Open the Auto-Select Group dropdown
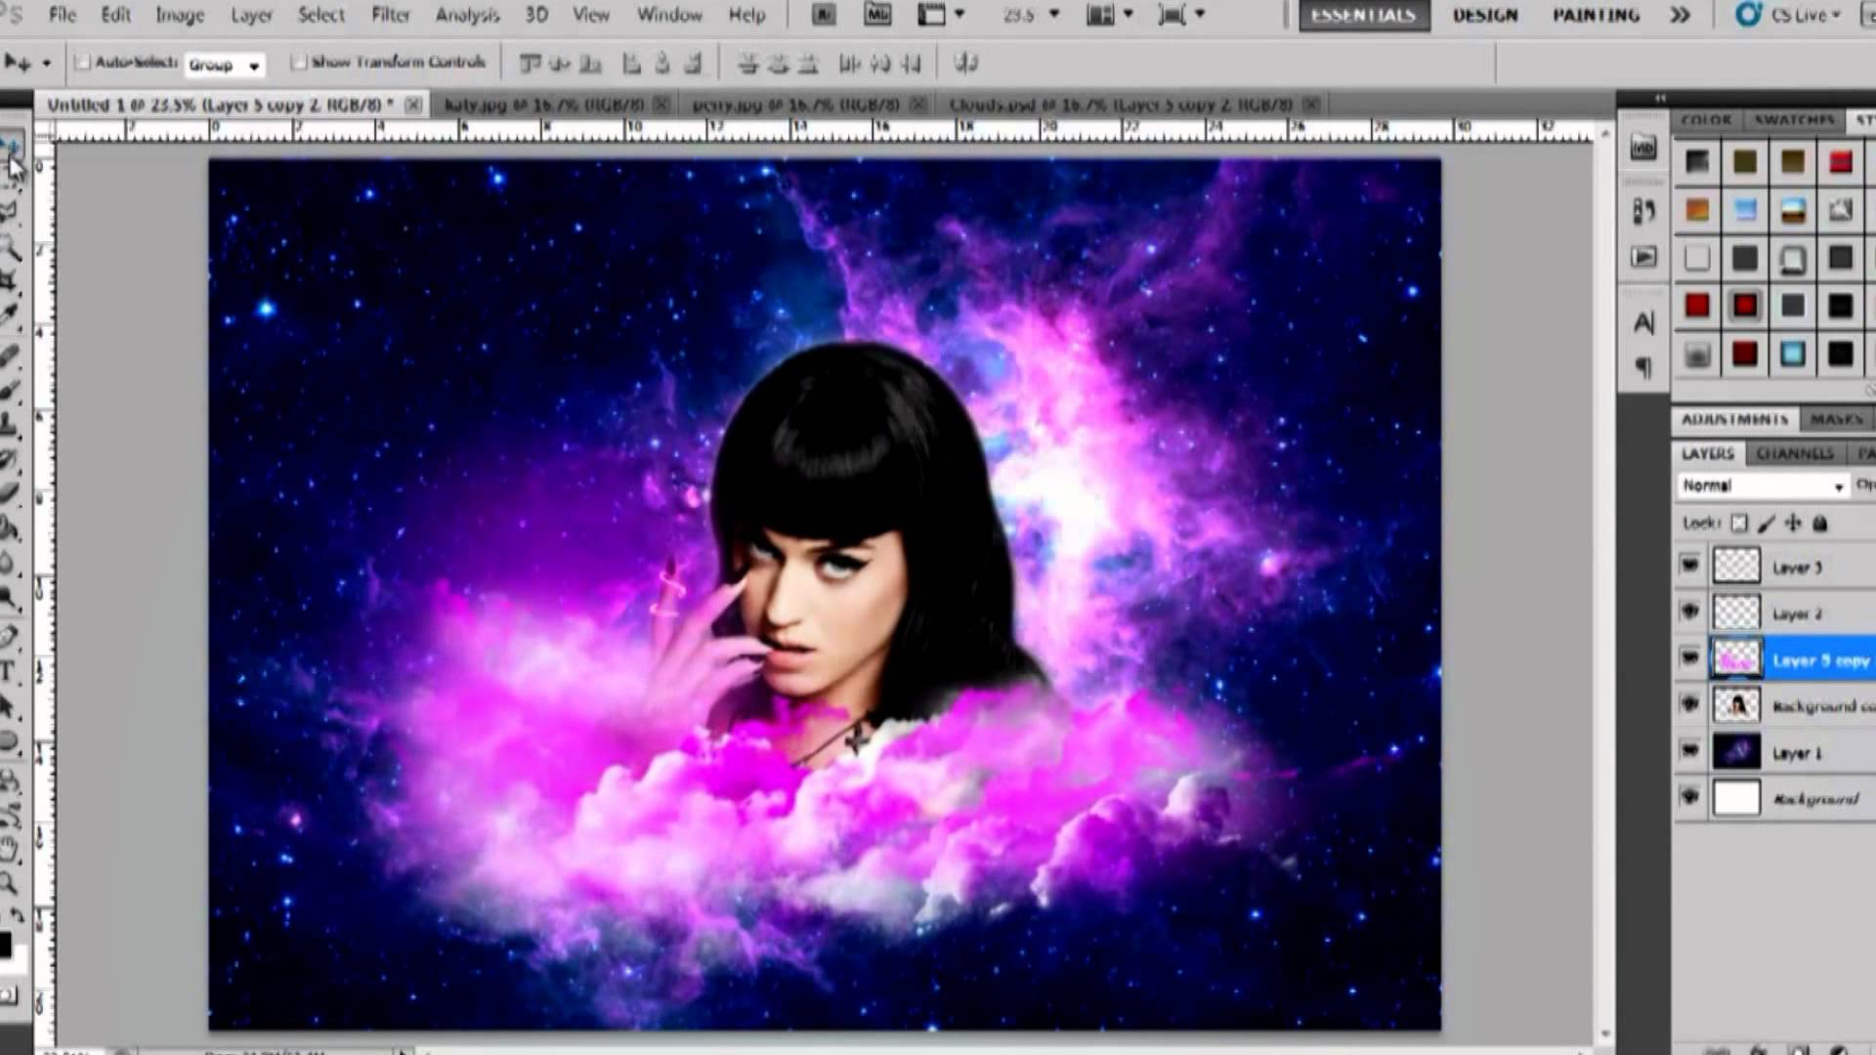The image size is (1876, 1055). (x=225, y=64)
